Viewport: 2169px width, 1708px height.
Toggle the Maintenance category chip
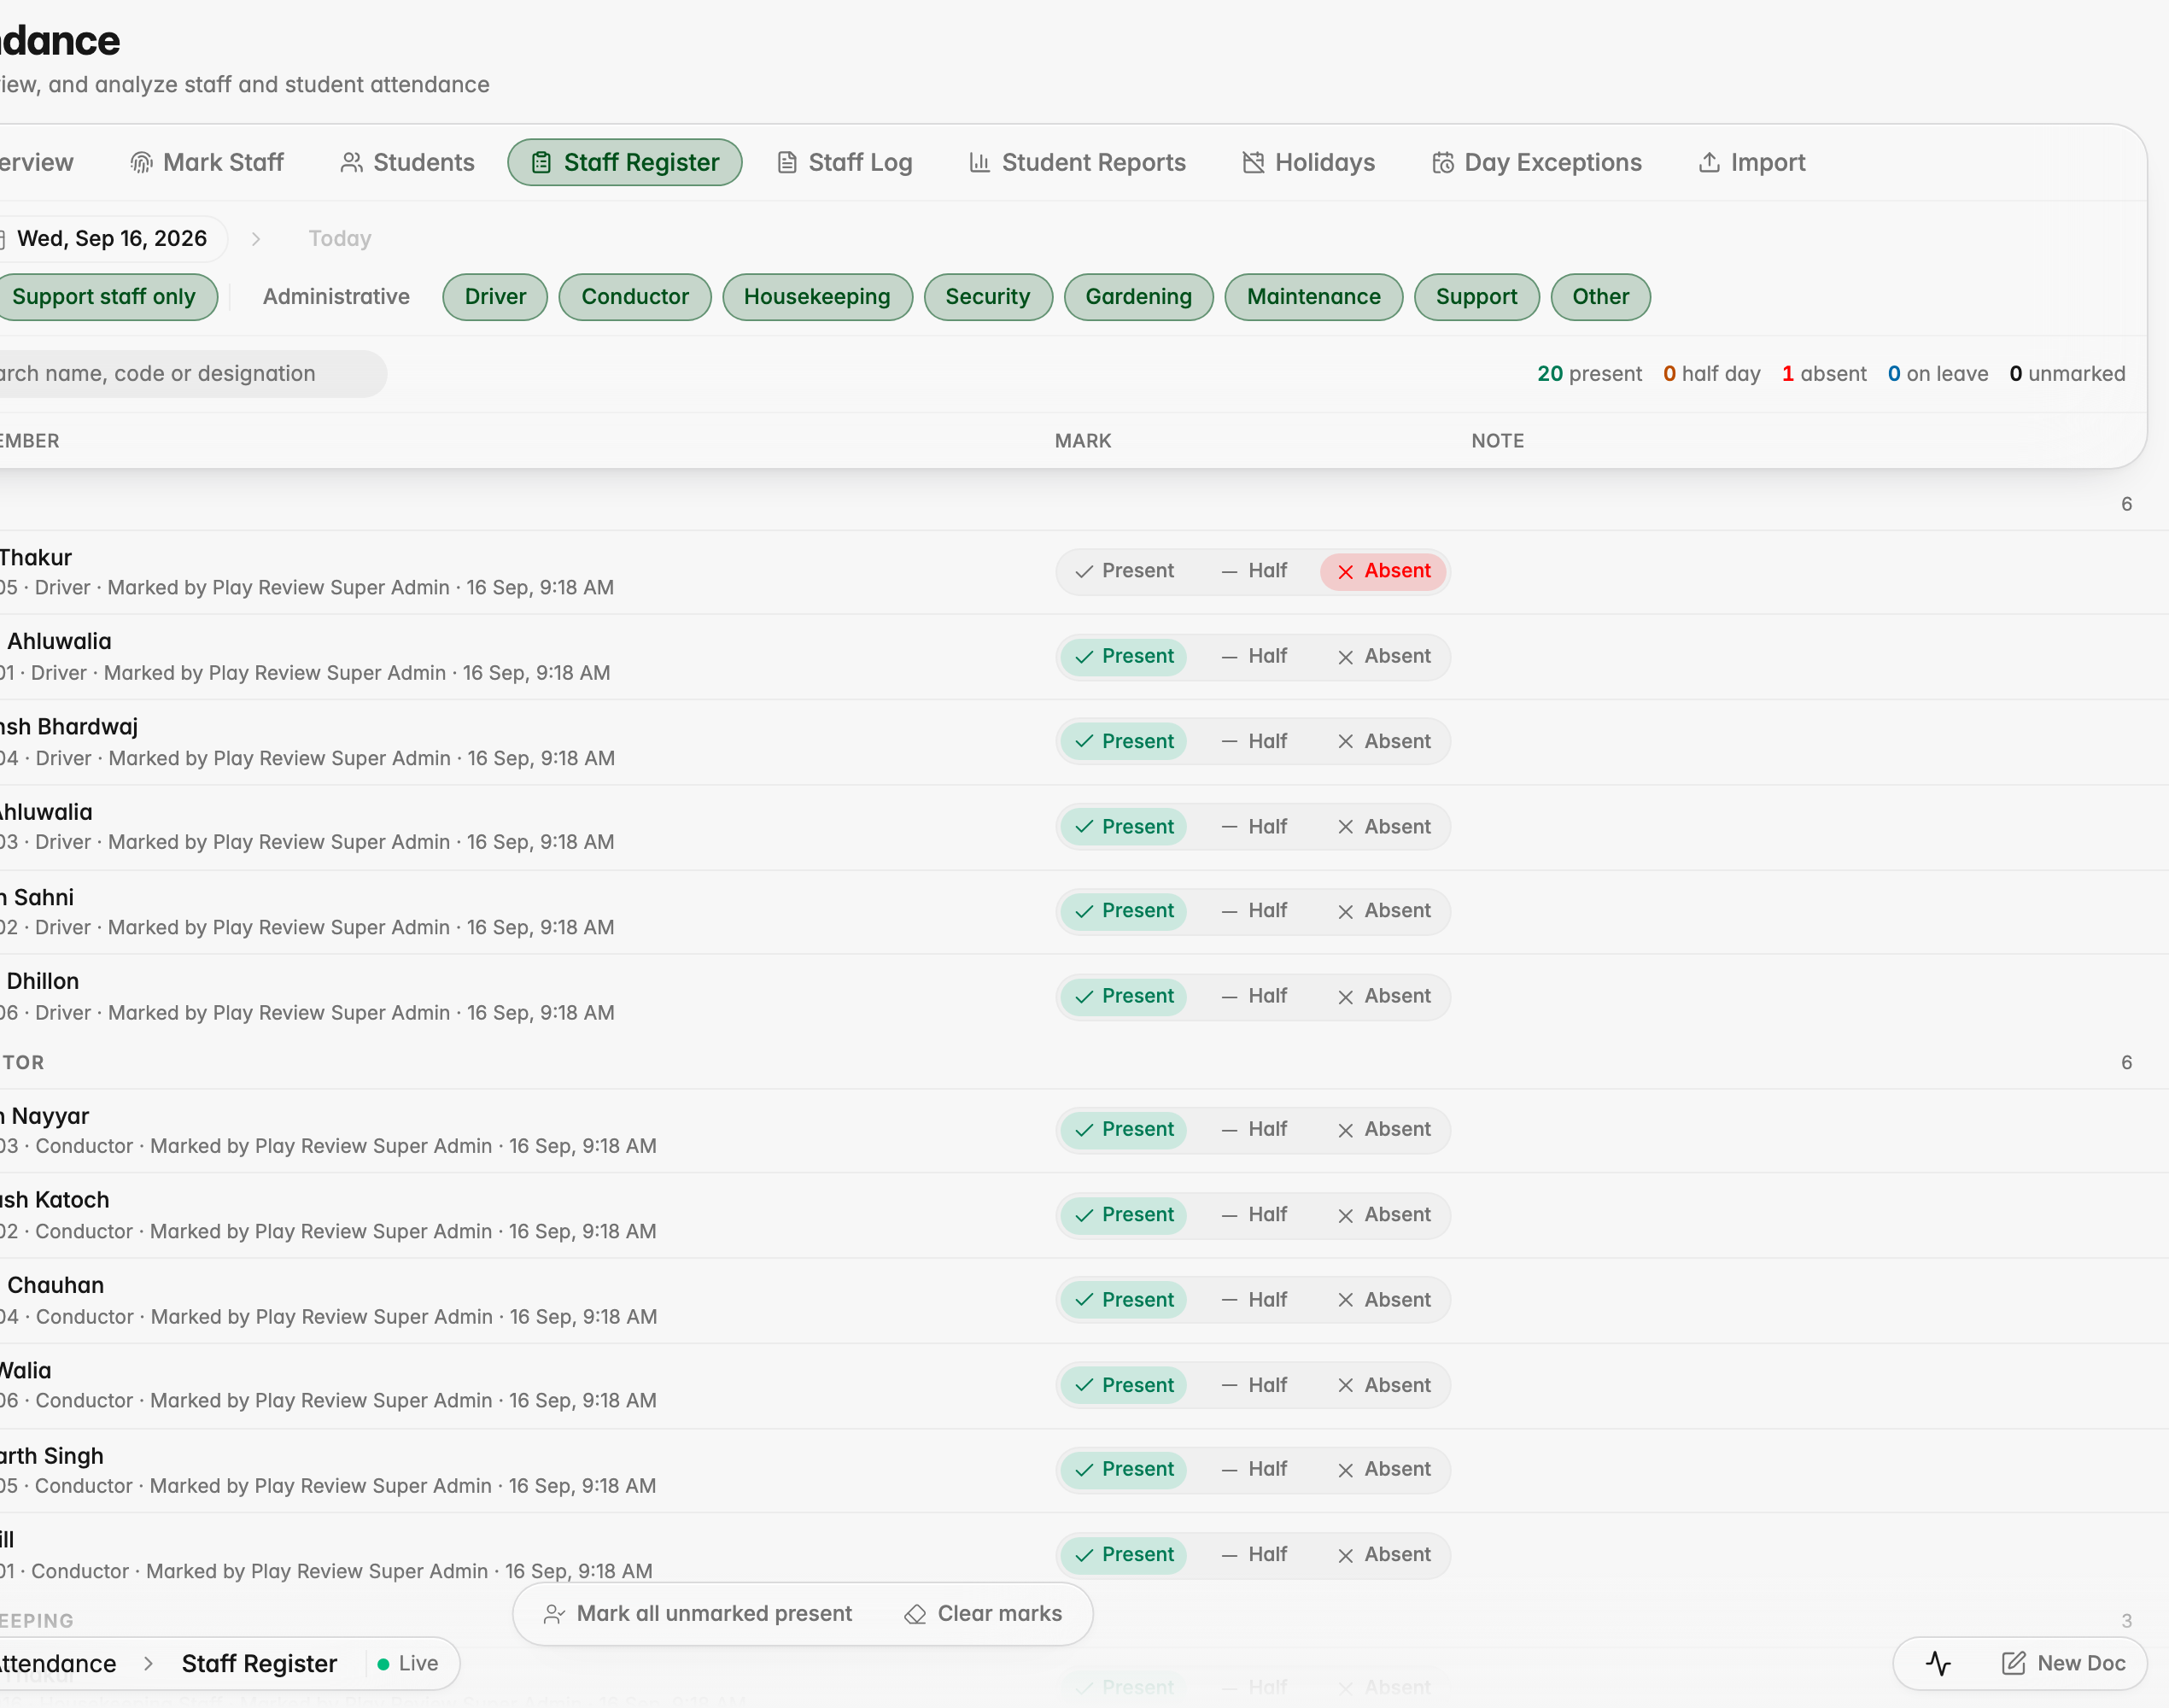coord(1314,297)
